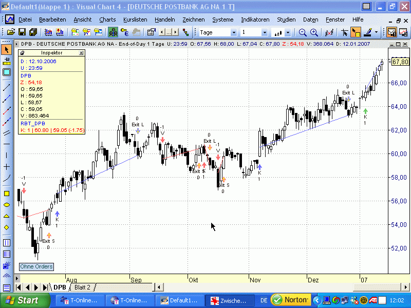
Task: Select the yellow square shape tool
Action: (x=7, y=194)
